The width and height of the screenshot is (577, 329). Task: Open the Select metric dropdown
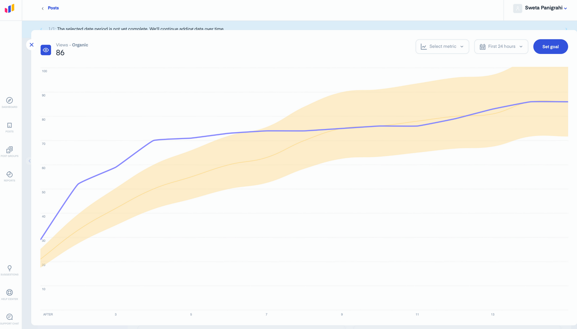(x=442, y=47)
